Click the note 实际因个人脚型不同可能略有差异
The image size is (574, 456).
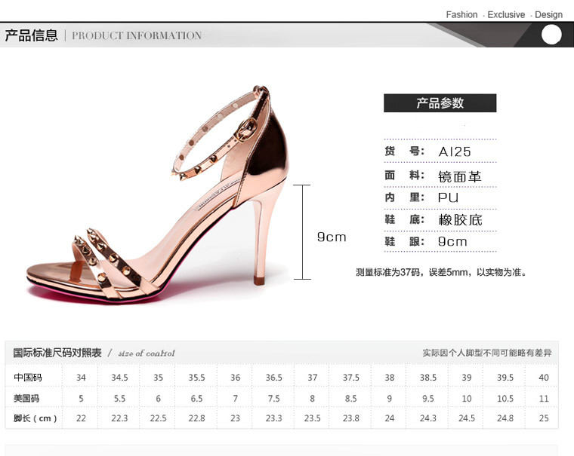[487, 353]
